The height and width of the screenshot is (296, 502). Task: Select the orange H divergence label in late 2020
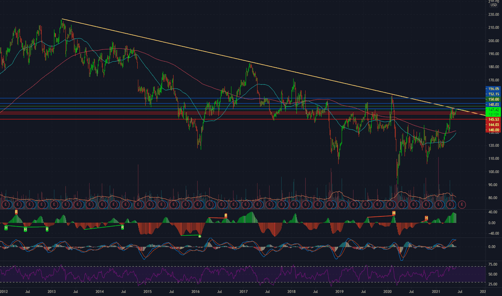click(427, 218)
